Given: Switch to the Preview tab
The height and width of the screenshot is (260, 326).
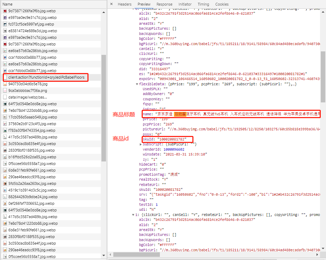Looking at the screenshot, I should point(144,4).
